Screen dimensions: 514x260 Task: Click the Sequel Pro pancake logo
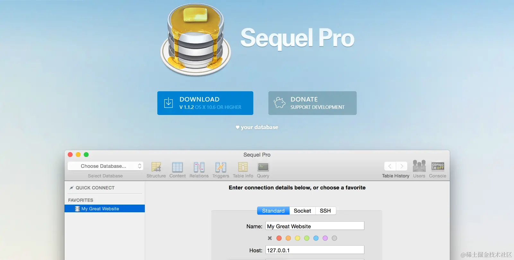(x=196, y=40)
